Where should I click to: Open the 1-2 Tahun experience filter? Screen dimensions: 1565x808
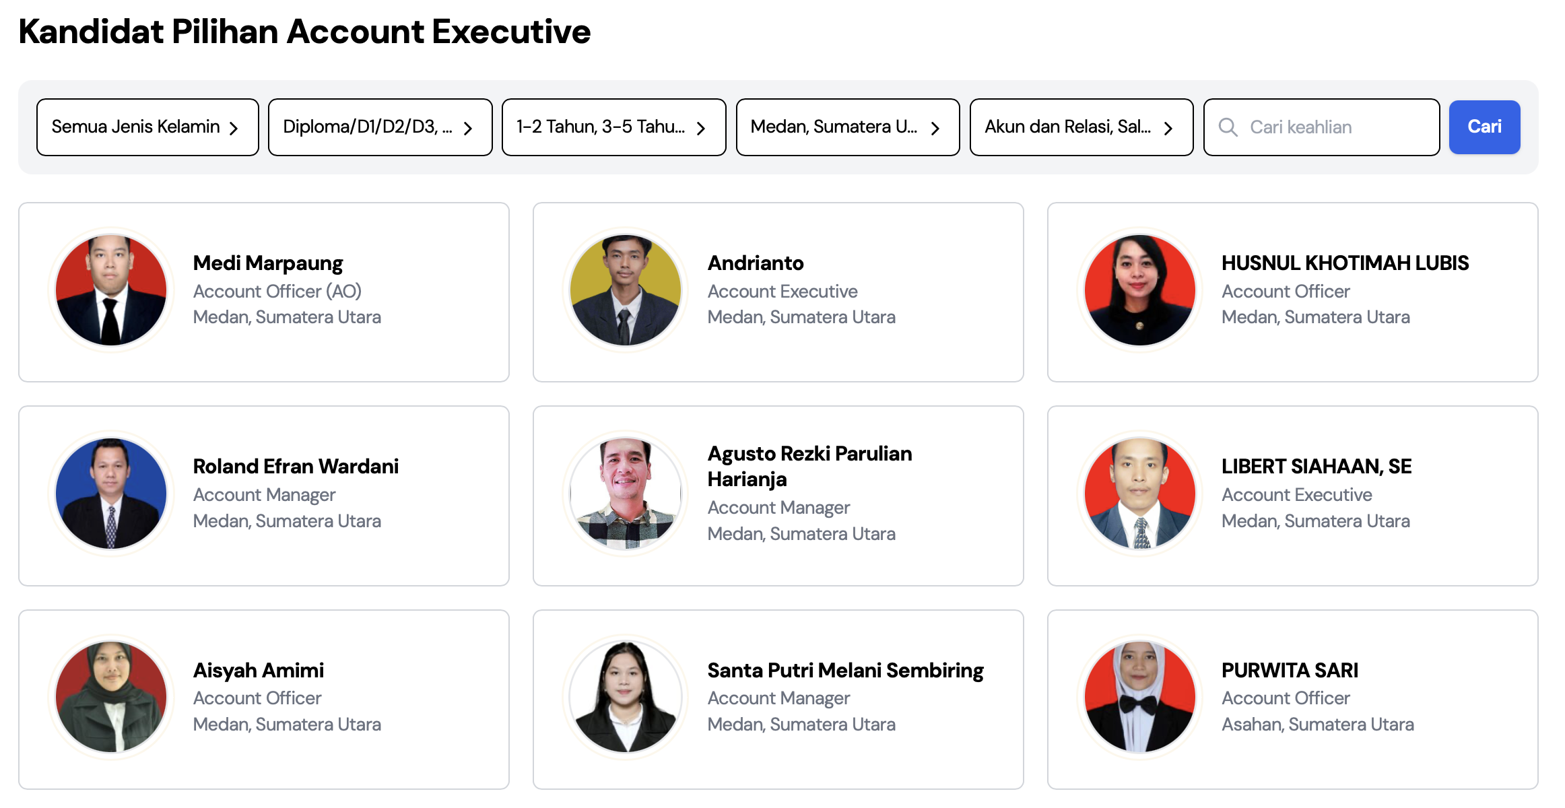(614, 127)
